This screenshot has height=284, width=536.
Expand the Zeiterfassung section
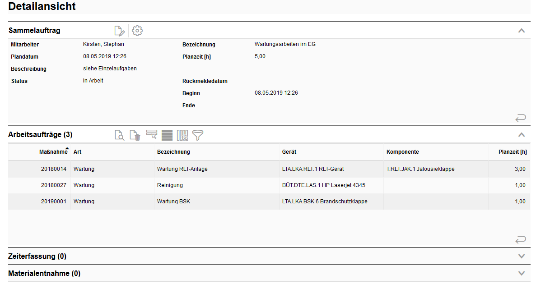tap(522, 256)
